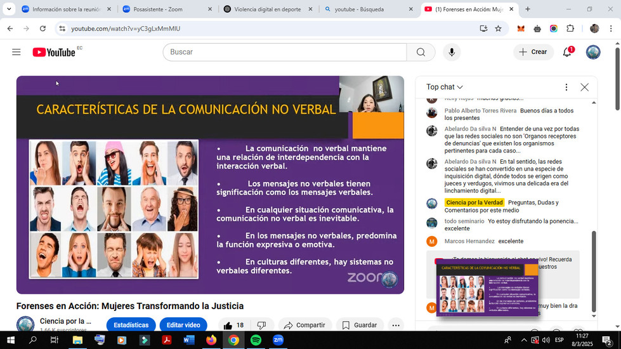The image size is (621, 349).
Task: Click the Ciencia por la Verdad chat badge
Action: coord(474,202)
